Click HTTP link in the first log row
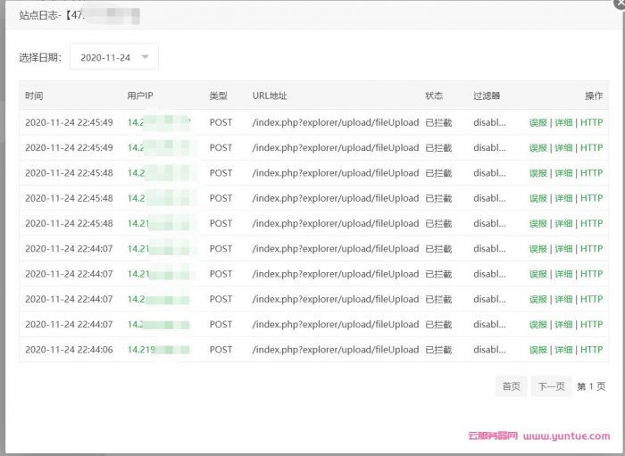625x456 pixels. click(x=591, y=122)
